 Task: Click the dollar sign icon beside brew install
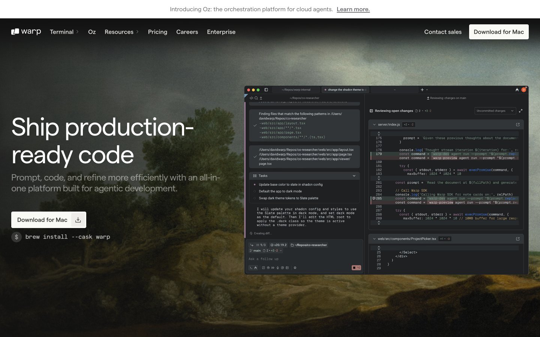click(x=16, y=237)
